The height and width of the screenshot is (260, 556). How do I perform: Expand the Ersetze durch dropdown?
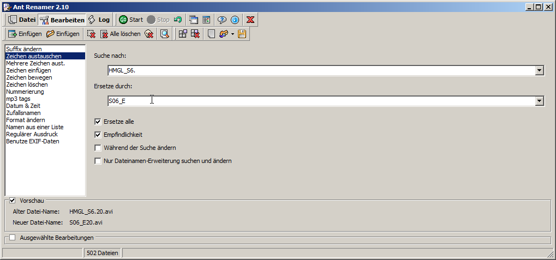539,101
